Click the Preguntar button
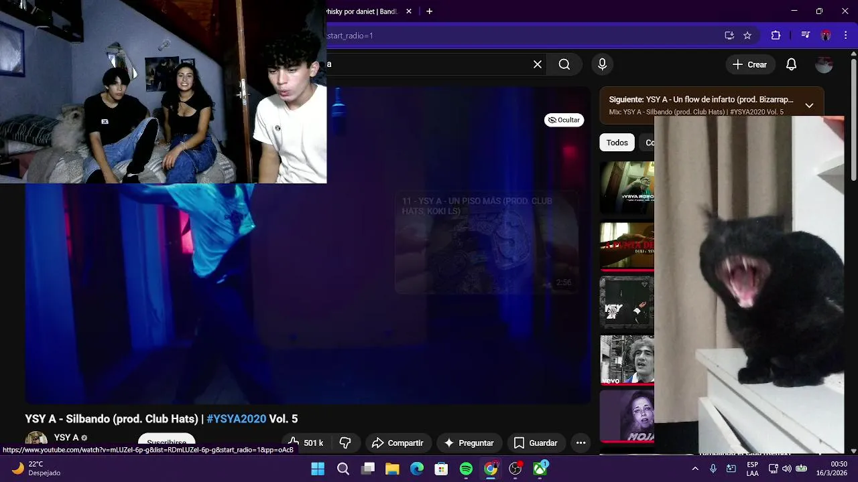Viewport: 858px width, 482px height. point(469,443)
